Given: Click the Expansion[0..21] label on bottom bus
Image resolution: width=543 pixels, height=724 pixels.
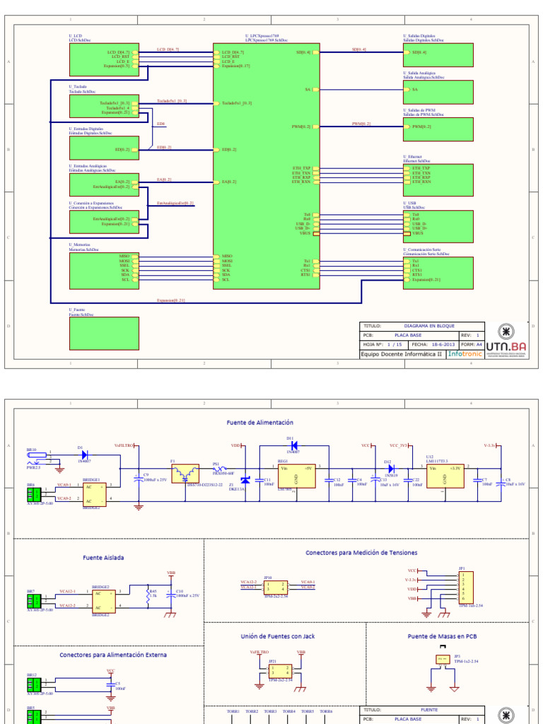Looking at the screenshot, I should pyautogui.click(x=171, y=300).
